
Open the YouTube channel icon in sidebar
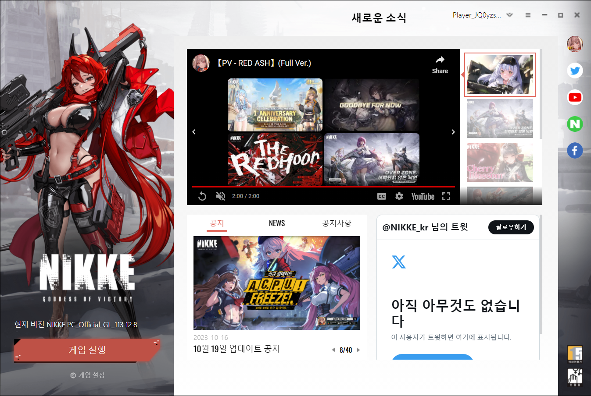[575, 97]
